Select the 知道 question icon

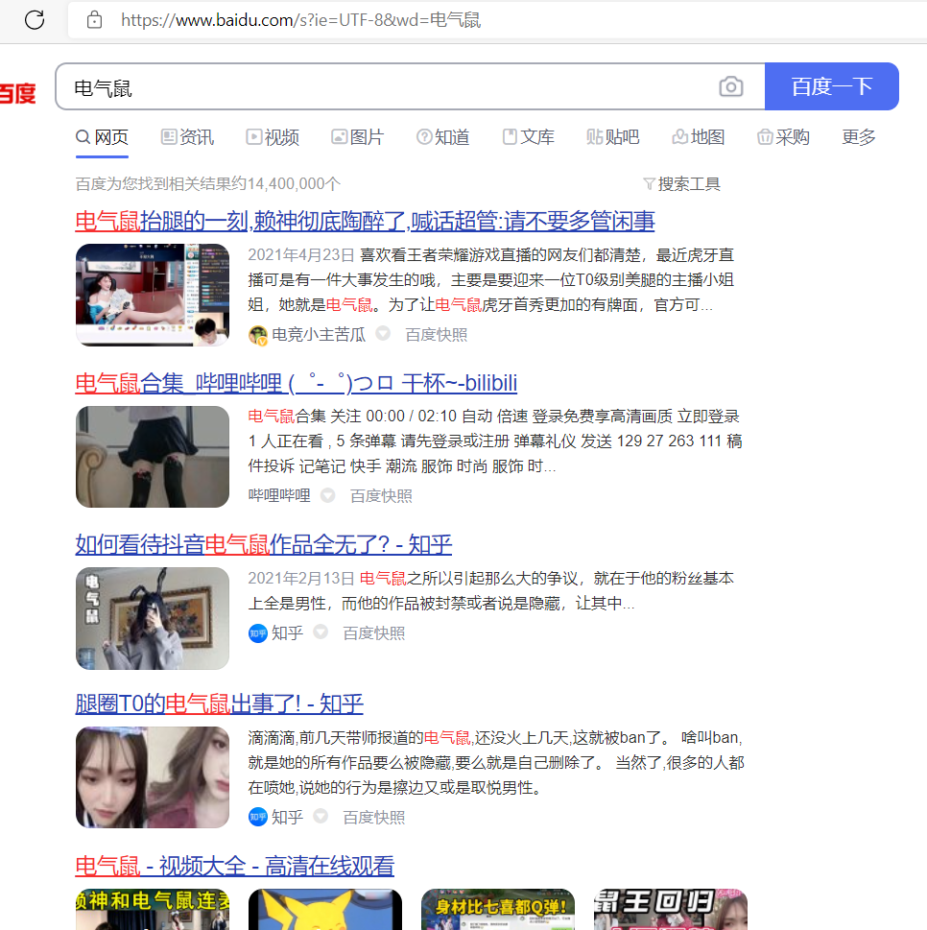423,136
